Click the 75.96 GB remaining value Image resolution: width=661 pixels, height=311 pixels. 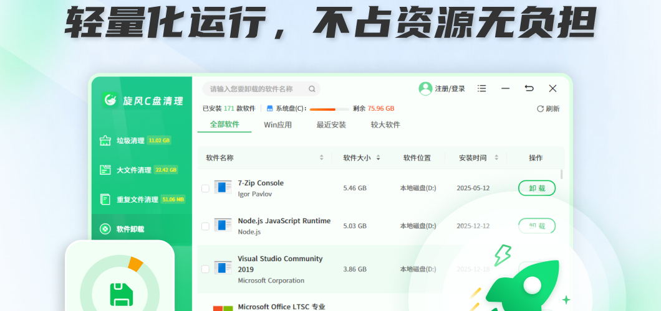coord(380,108)
